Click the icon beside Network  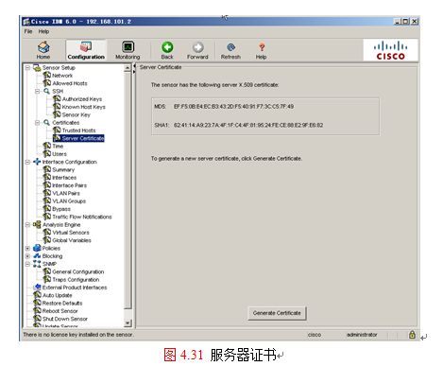tap(47, 76)
